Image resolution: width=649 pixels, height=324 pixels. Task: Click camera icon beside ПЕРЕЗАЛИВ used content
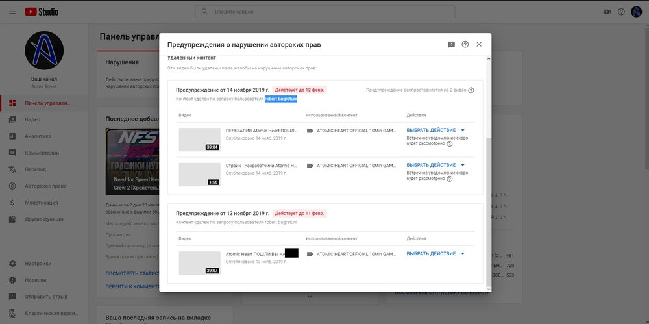click(x=310, y=131)
